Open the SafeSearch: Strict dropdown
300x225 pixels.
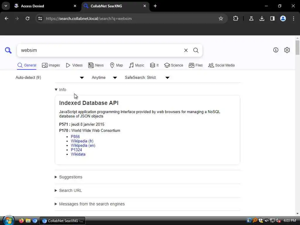tap(147, 77)
